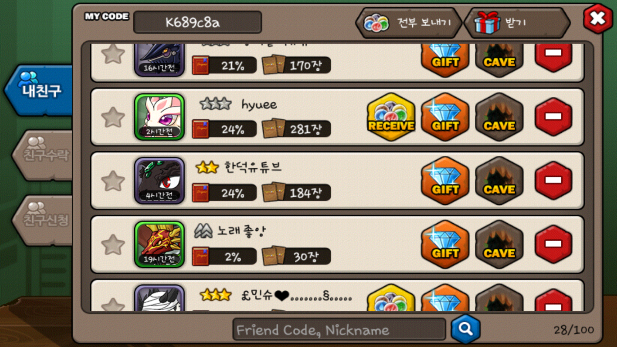Open the 친구신청 tab
This screenshot has height=347, width=617.
coord(43,220)
